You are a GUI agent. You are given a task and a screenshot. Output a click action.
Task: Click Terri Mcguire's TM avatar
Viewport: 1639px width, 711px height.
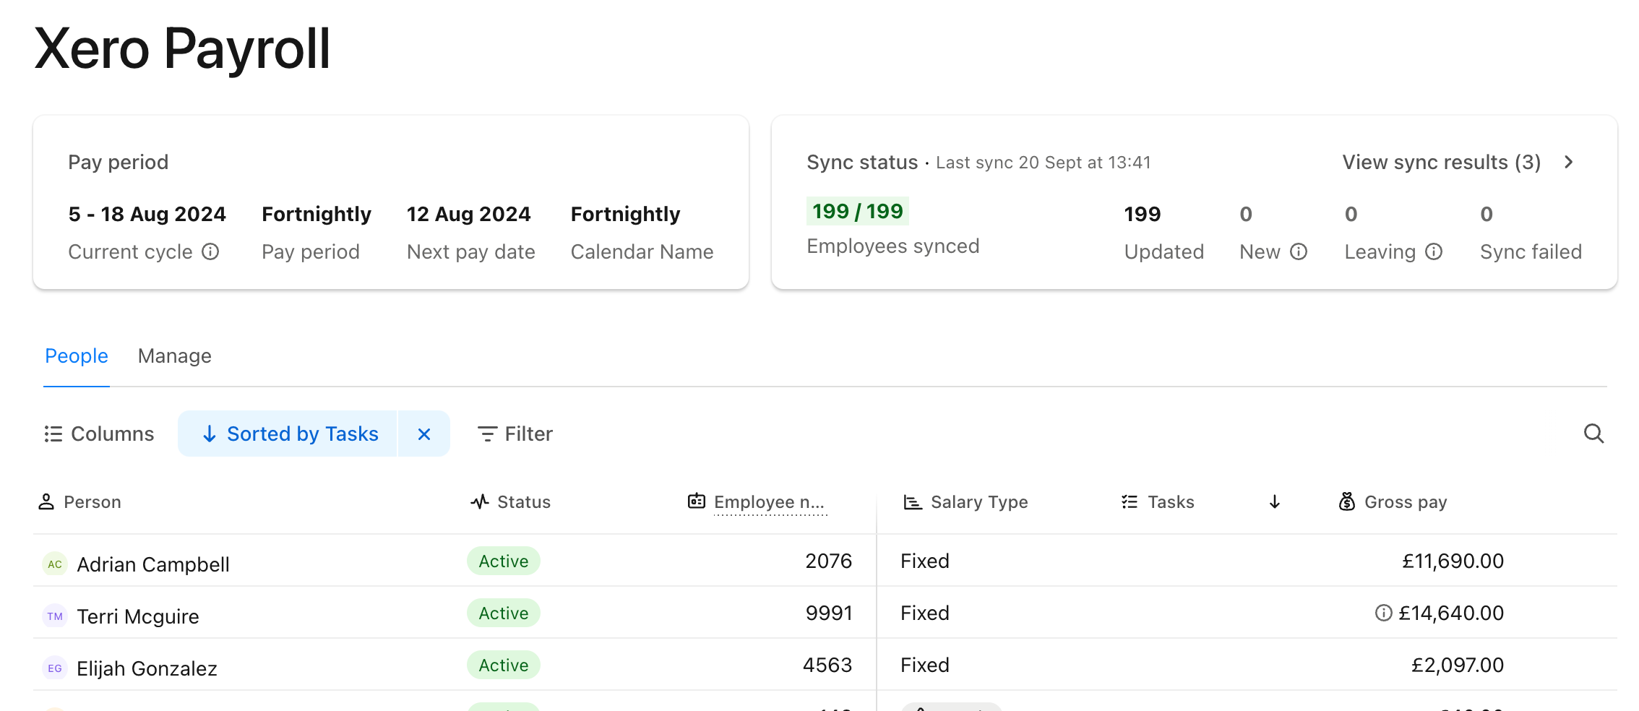(55, 616)
